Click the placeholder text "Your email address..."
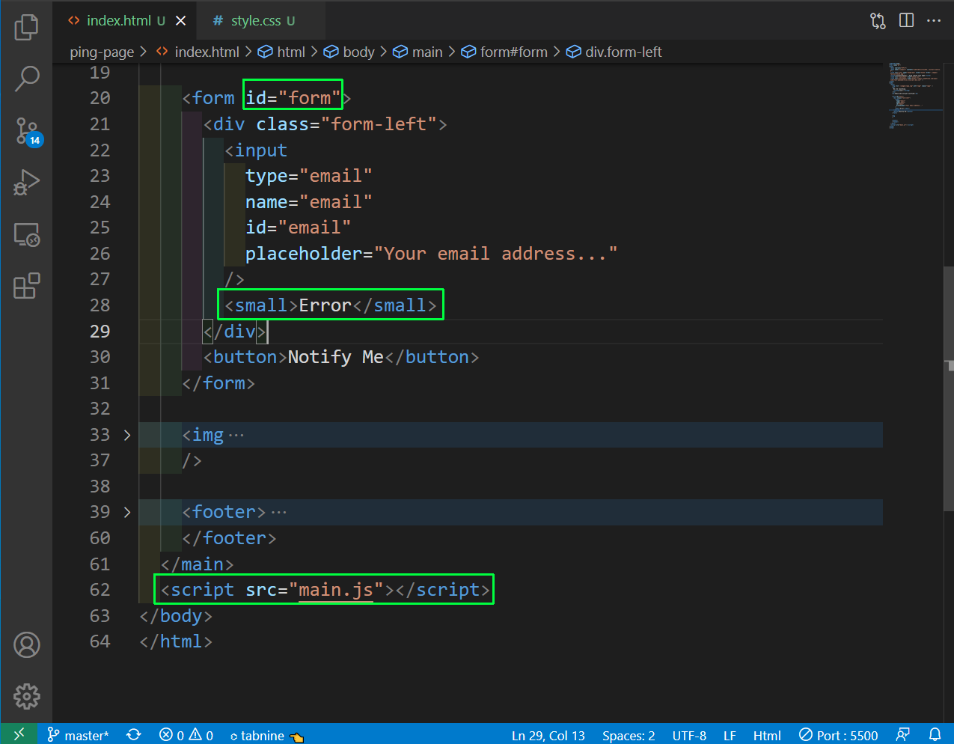Image resolution: width=954 pixels, height=744 pixels. [496, 254]
